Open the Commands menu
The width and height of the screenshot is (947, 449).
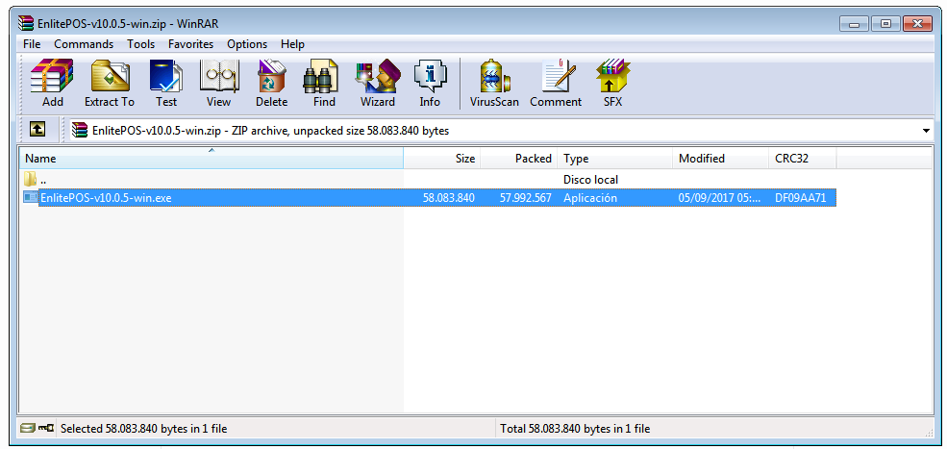pyautogui.click(x=84, y=44)
